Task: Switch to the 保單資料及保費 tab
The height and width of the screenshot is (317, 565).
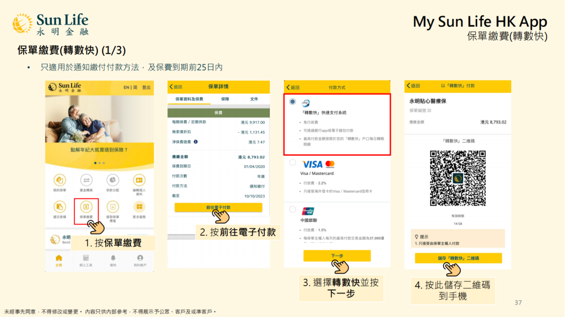Action: (x=189, y=99)
